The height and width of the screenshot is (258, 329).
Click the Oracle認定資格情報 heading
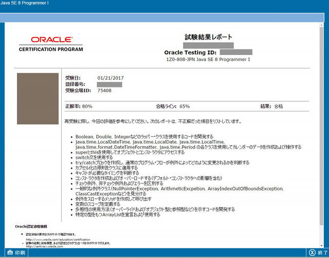coord(31,227)
